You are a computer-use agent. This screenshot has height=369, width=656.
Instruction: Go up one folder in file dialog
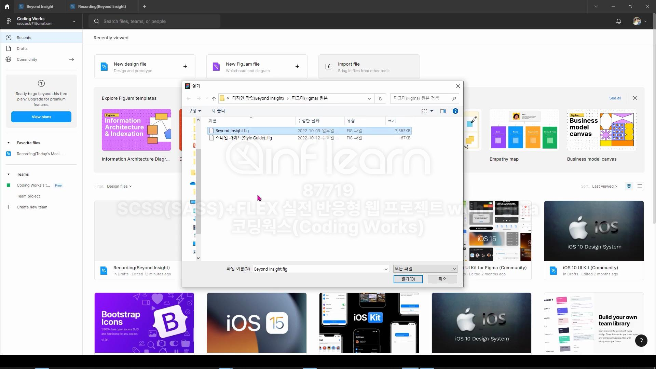(214, 98)
